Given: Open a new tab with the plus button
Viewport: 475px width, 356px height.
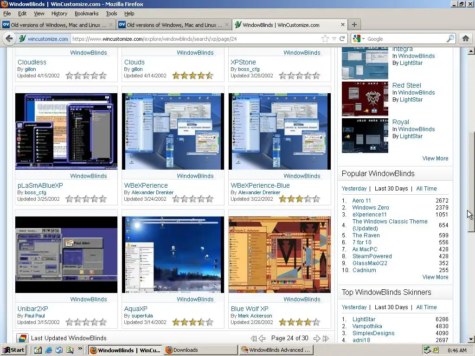Looking at the screenshot, I should (354, 25).
